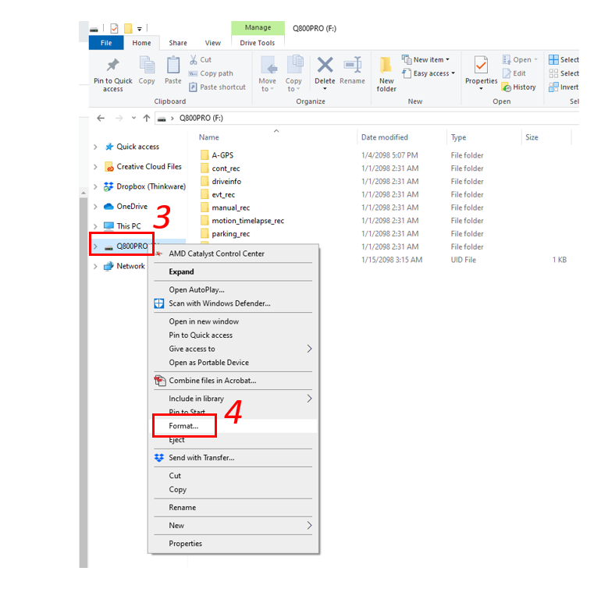Click the Copy to ribbon icon

[x=295, y=64]
